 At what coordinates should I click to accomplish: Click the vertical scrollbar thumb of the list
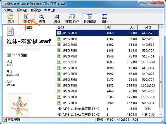161,82
